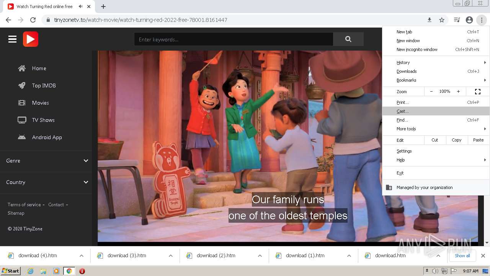Open the Sitemap link
This screenshot has width=490, height=276.
point(16,213)
